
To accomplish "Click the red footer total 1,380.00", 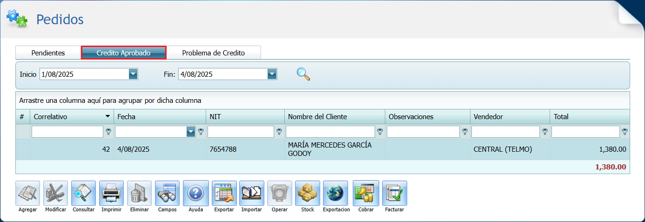I will (611, 167).
